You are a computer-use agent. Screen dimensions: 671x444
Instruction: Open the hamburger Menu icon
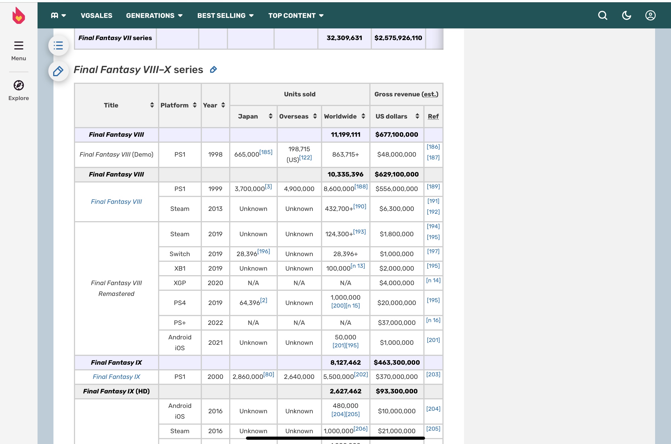[19, 45]
